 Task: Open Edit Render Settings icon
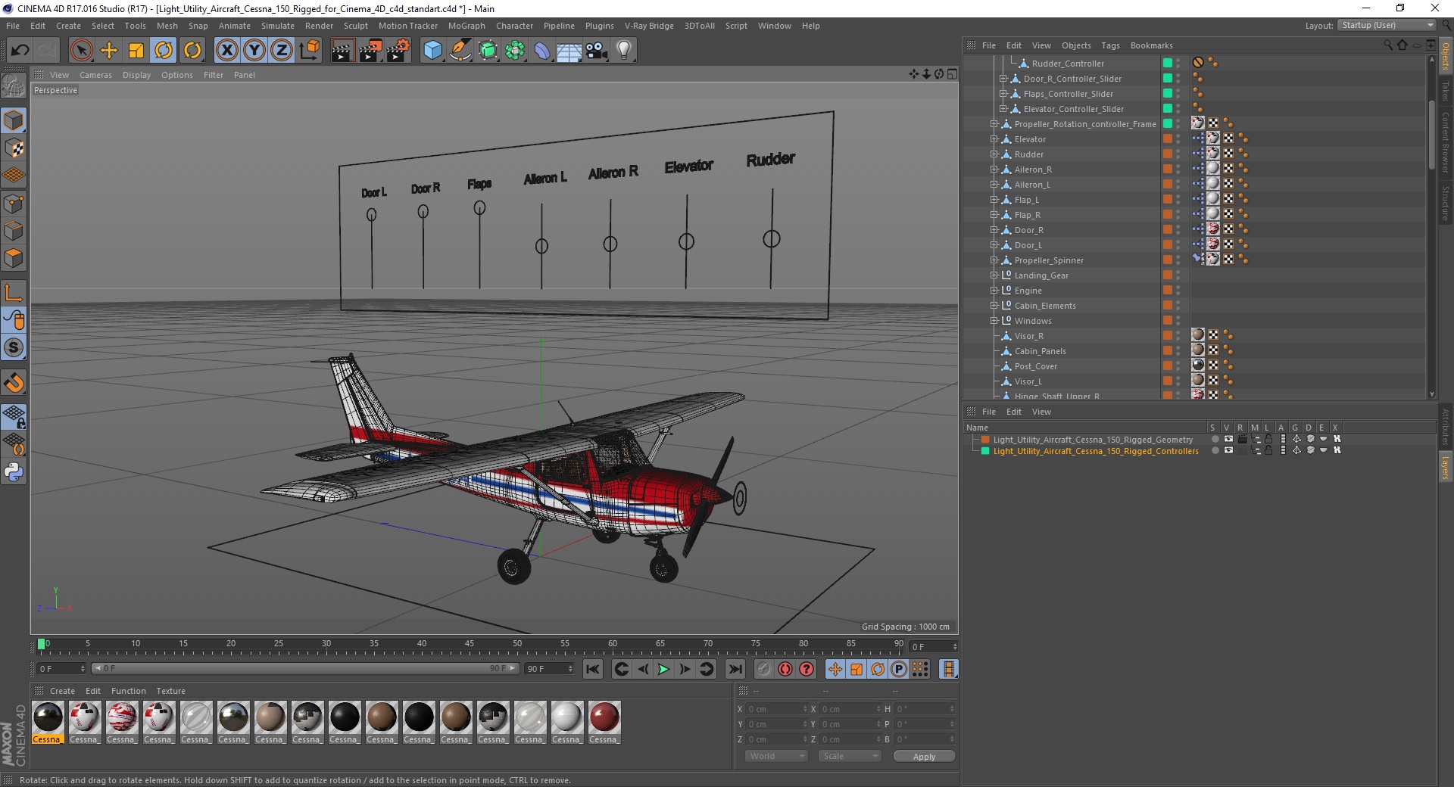coord(398,51)
